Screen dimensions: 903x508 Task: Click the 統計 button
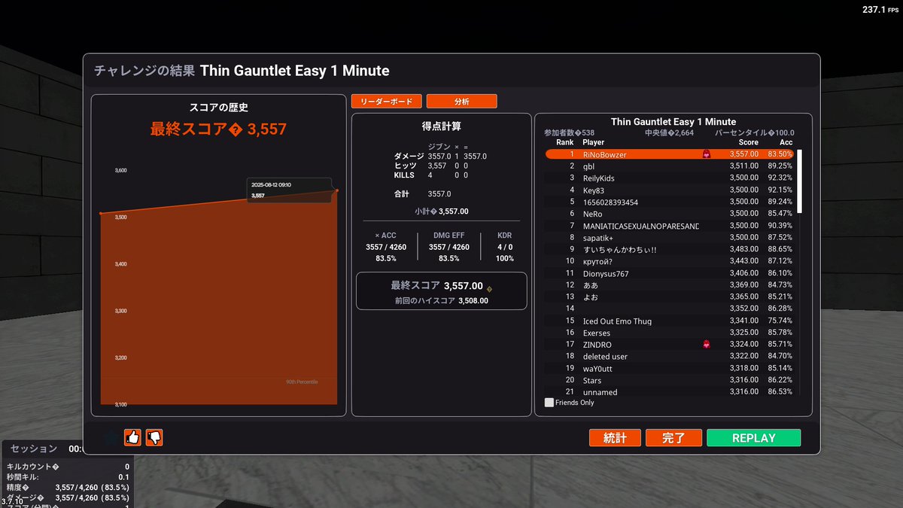point(615,438)
